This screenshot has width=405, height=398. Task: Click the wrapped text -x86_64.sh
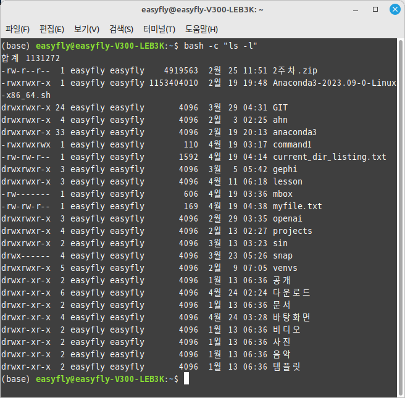[x=26, y=95]
